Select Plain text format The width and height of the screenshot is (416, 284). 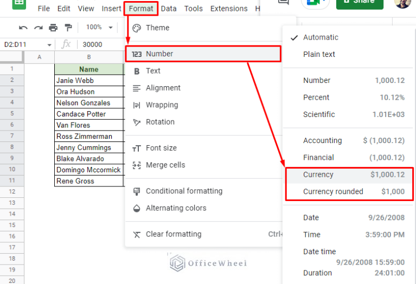pos(349,54)
